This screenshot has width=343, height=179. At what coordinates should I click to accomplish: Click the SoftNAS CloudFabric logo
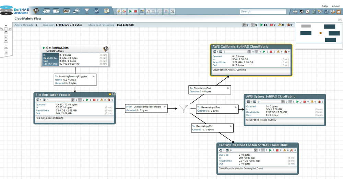click(14, 11)
